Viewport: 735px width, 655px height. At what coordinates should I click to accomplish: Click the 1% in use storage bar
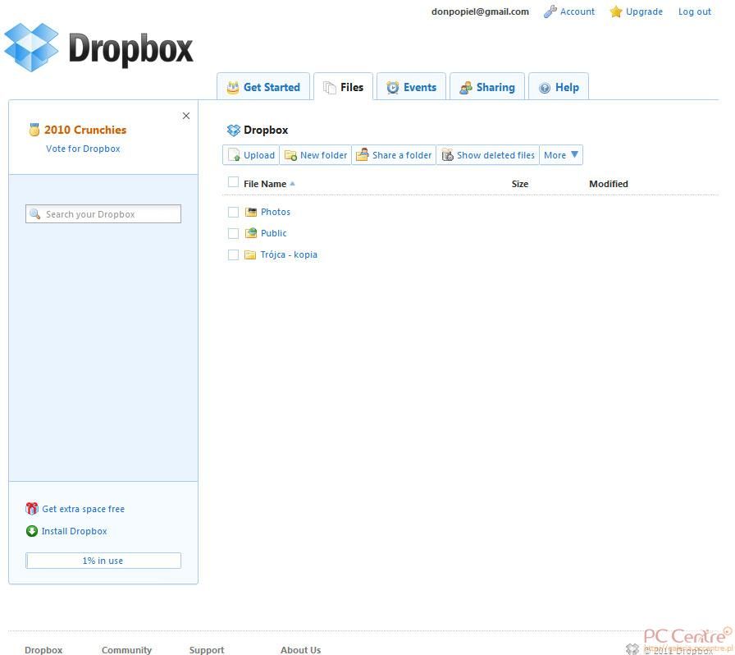[x=103, y=561]
